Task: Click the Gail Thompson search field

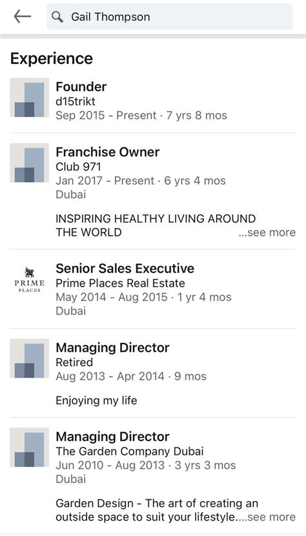Action: pyautogui.click(x=170, y=16)
